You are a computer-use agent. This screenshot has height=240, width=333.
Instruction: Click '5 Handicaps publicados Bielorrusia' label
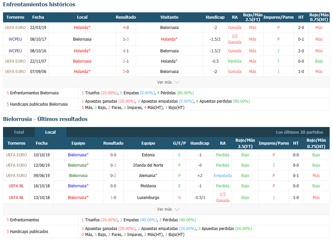tap(37, 104)
